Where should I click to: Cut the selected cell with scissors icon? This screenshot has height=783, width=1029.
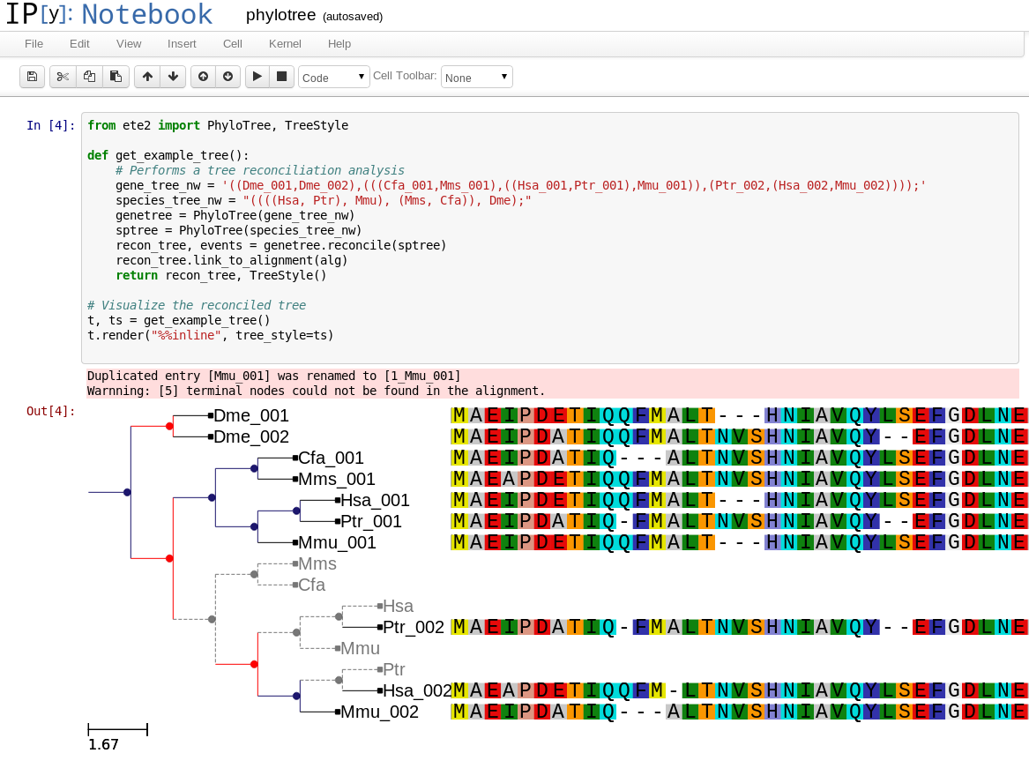coord(63,77)
